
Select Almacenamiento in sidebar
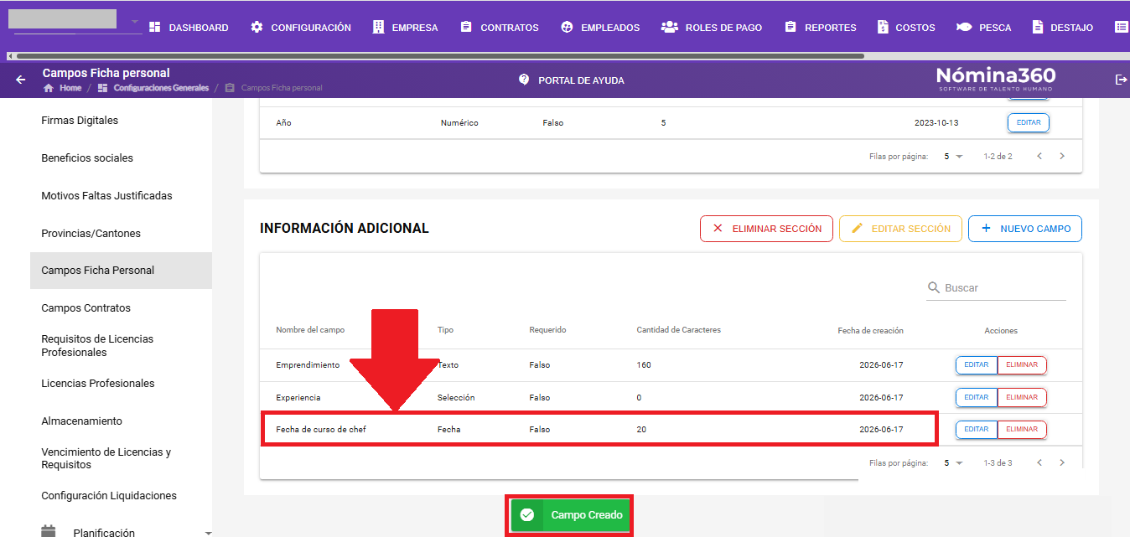[81, 421]
